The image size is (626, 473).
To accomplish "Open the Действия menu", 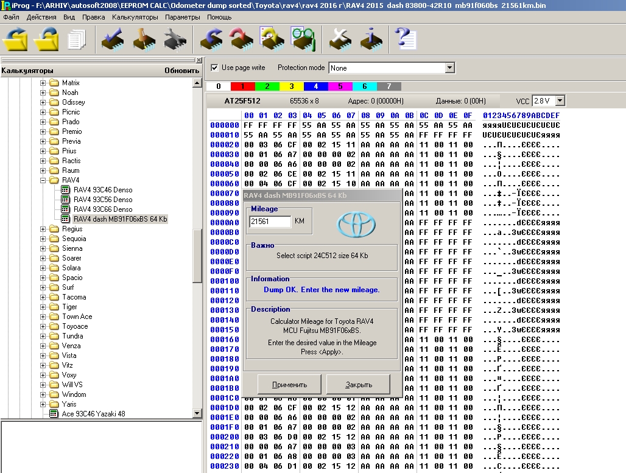I will tap(41, 17).
